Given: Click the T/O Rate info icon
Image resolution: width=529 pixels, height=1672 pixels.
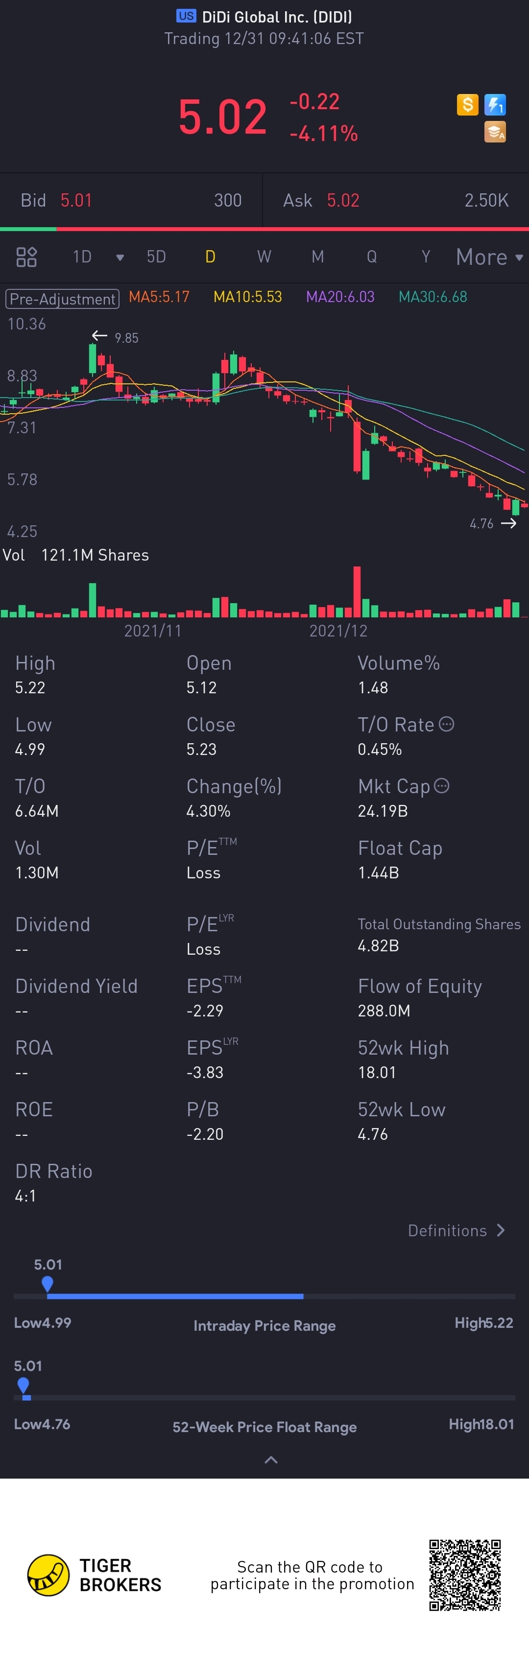Looking at the screenshot, I should coord(447,724).
